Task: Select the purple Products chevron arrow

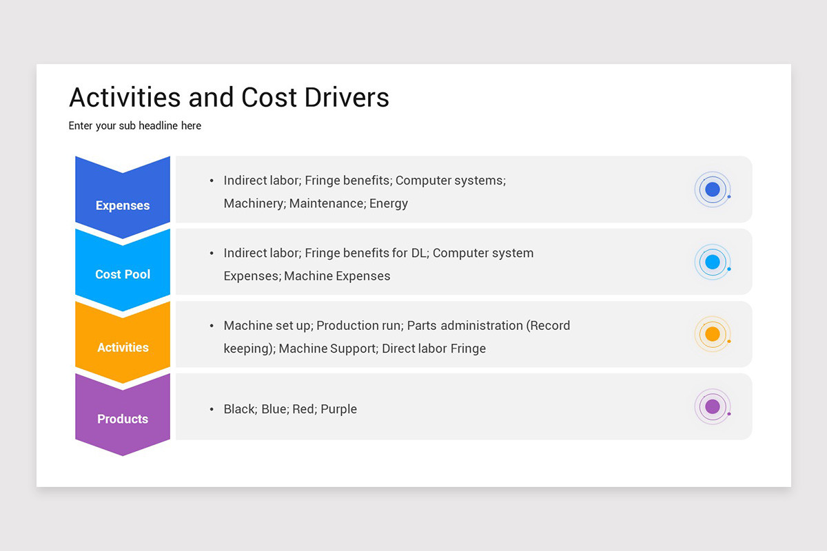Action: [122, 413]
